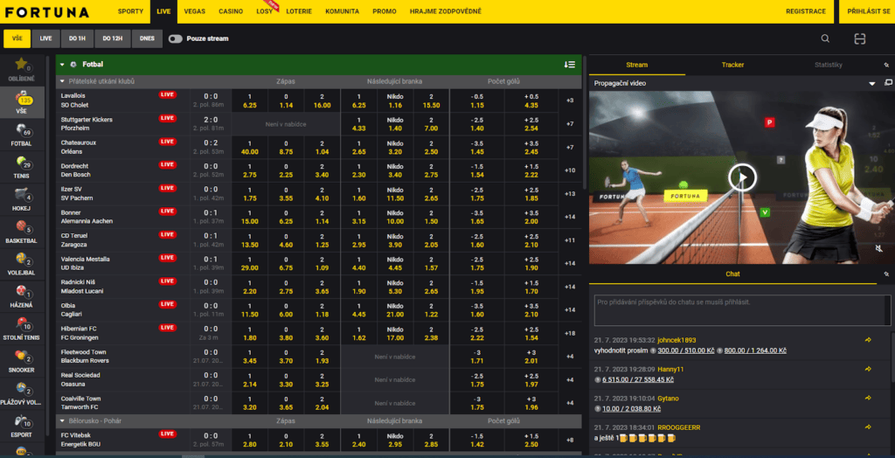Open Propagační video dropdown arrow
This screenshot has height=458, width=895.
[x=872, y=83]
